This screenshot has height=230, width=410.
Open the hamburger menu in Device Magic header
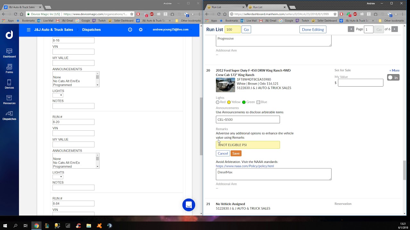29,30
